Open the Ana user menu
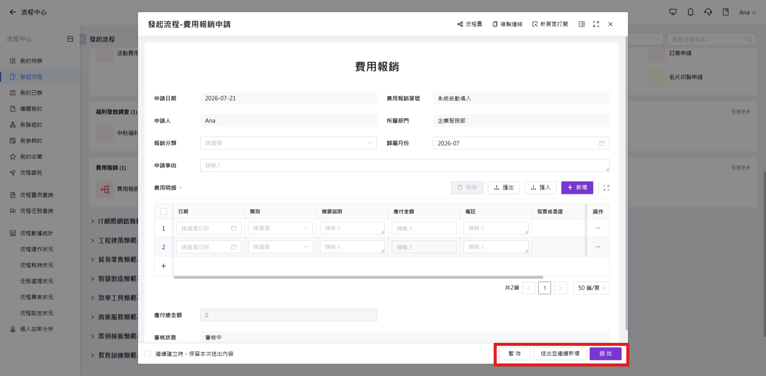 point(747,12)
